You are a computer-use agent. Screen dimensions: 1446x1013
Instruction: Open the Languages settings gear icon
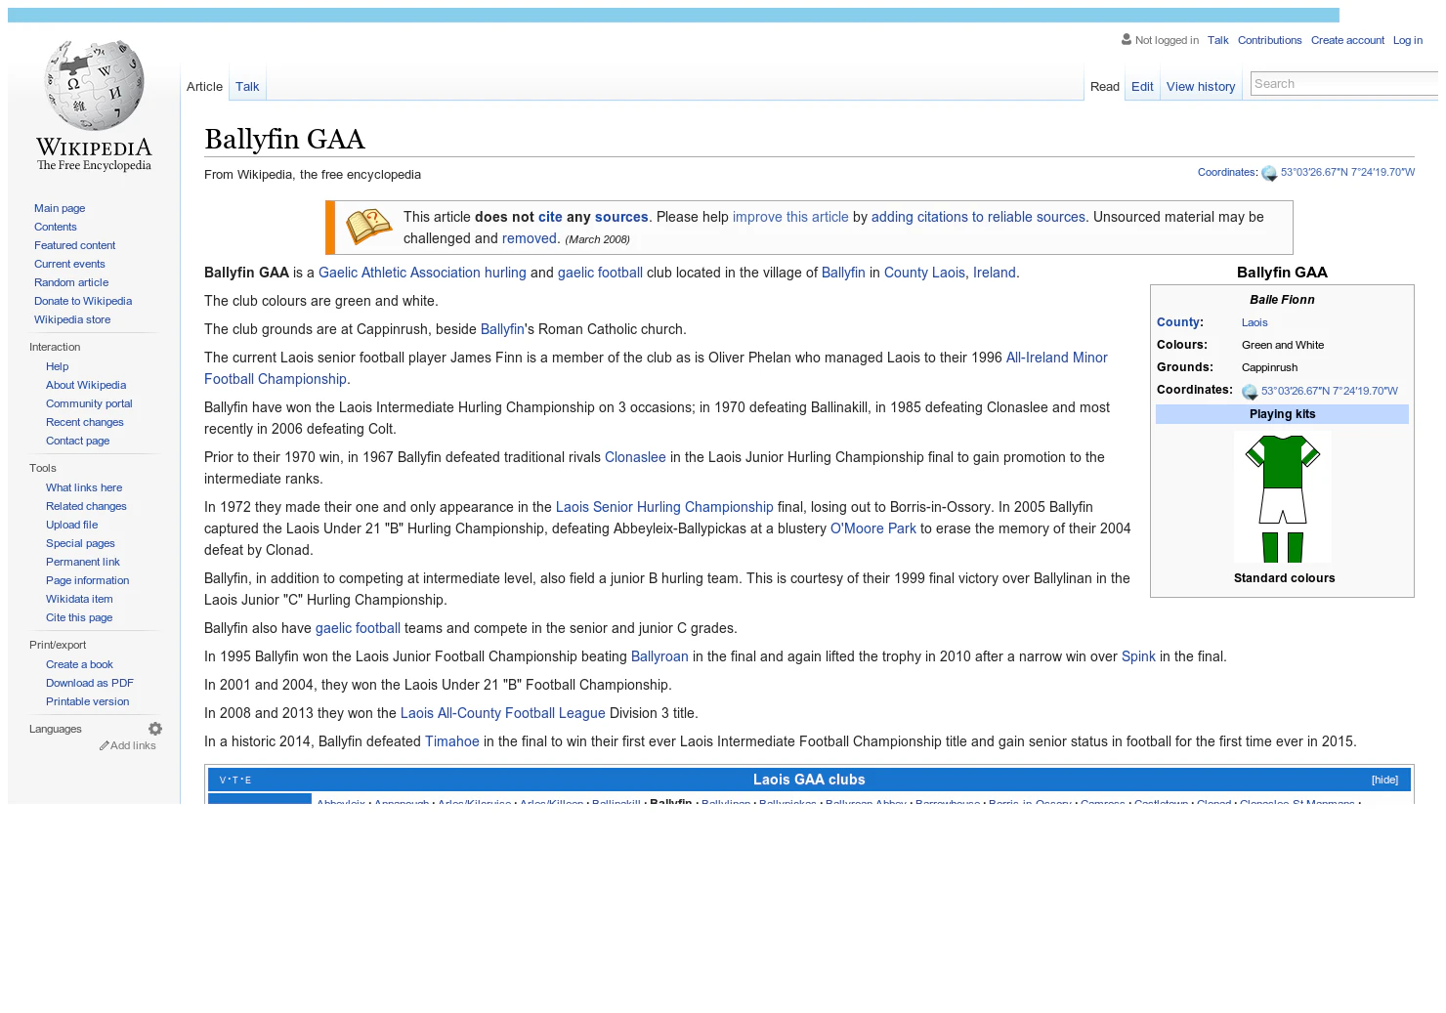(x=155, y=729)
